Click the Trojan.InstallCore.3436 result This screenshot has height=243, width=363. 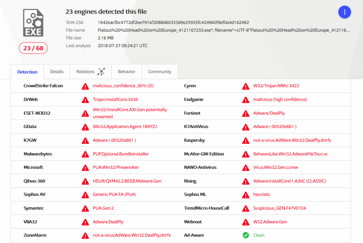[115, 100]
